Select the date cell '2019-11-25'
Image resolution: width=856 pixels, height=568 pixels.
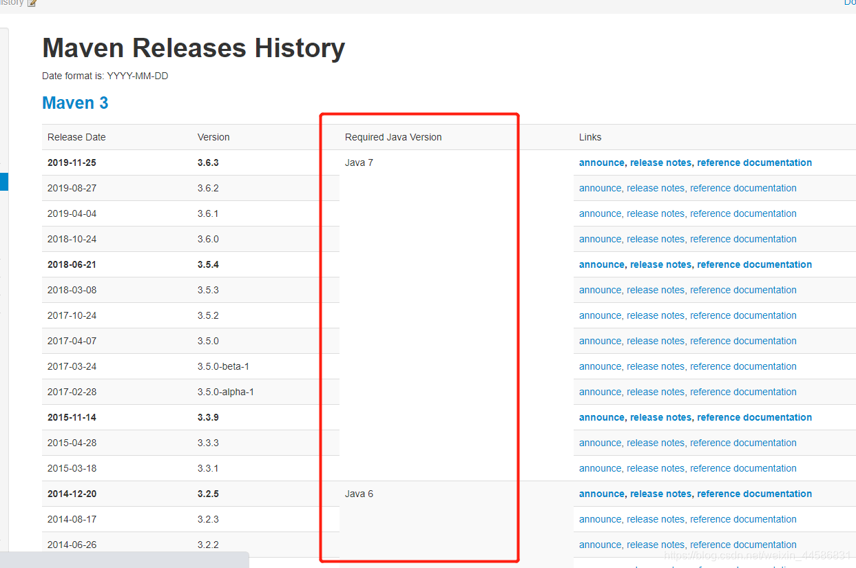(72, 163)
